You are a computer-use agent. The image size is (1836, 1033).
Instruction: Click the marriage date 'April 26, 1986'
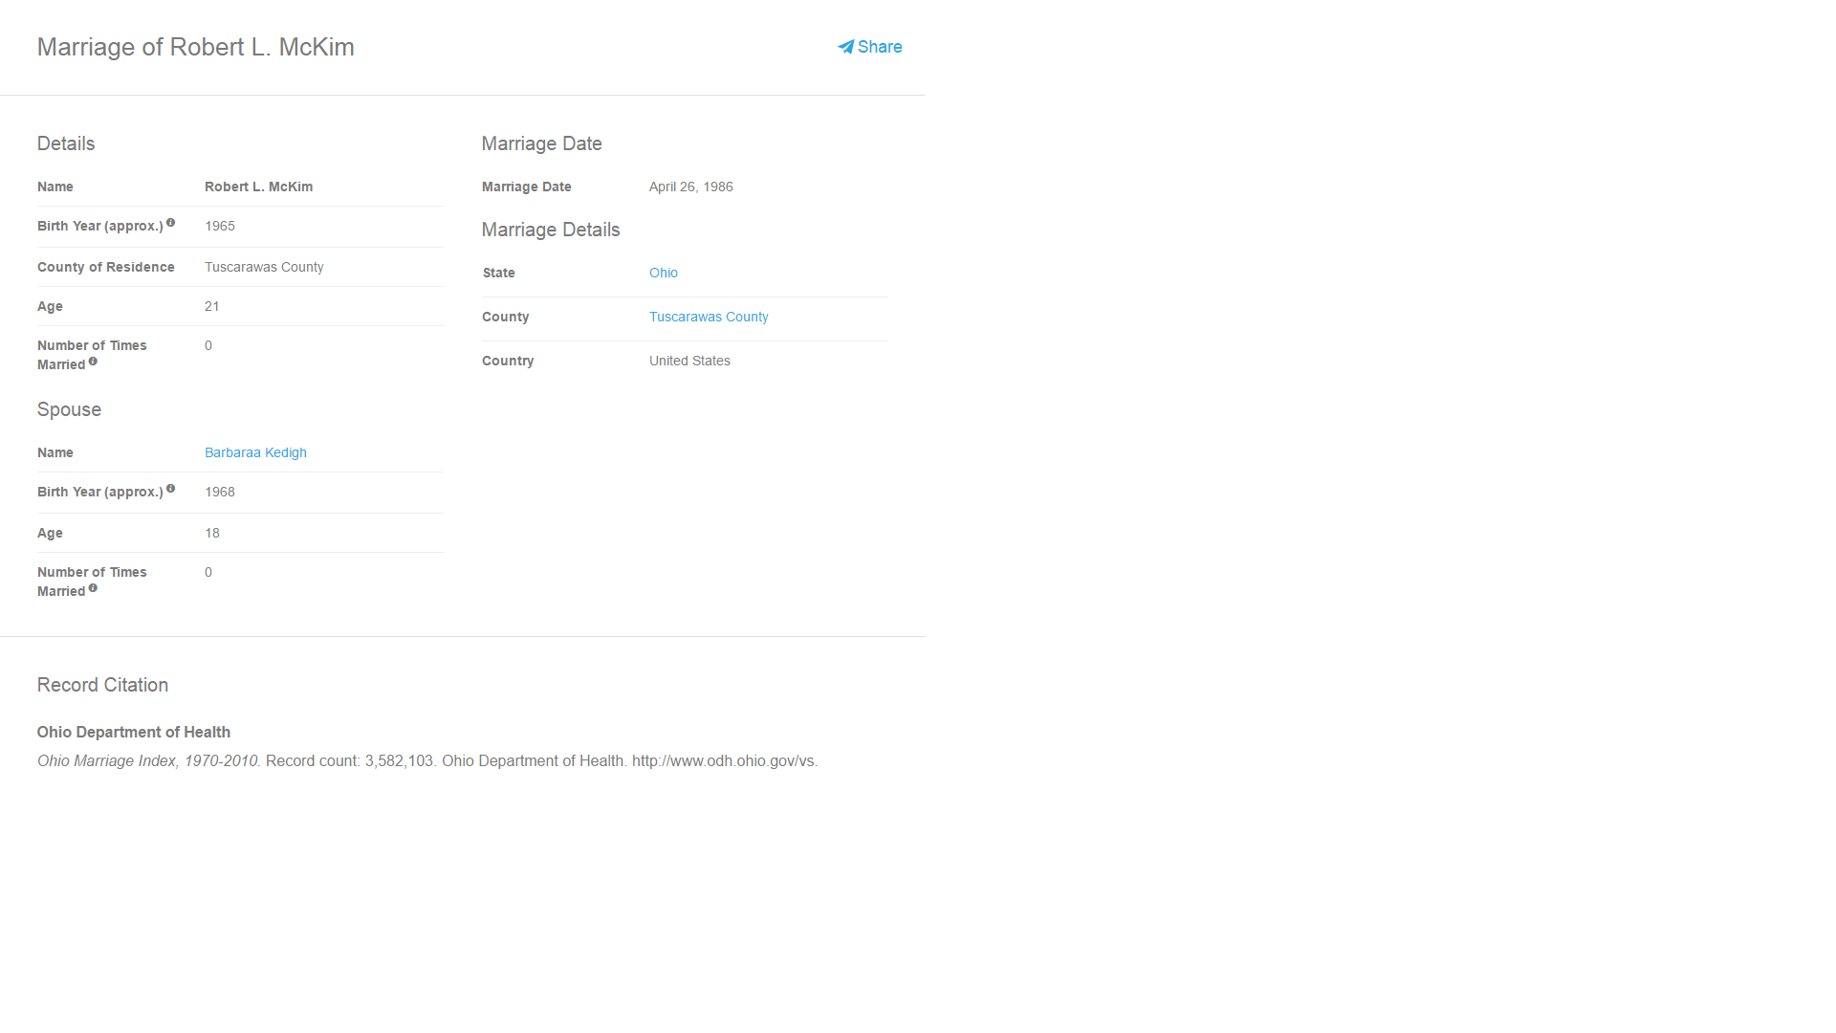coord(691,187)
